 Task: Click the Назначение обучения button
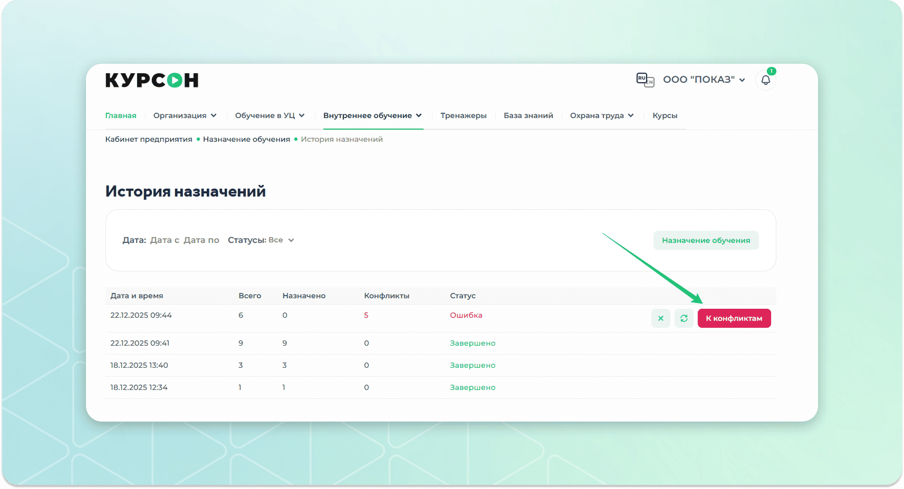pos(706,240)
